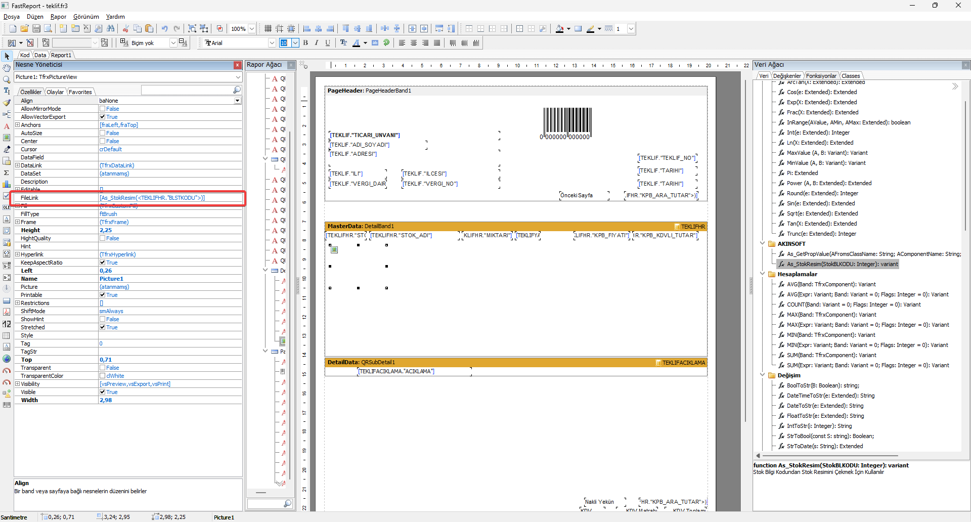Select the As_StokResim function entry
Viewport: 971px width, 522px height.
(842, 264)
